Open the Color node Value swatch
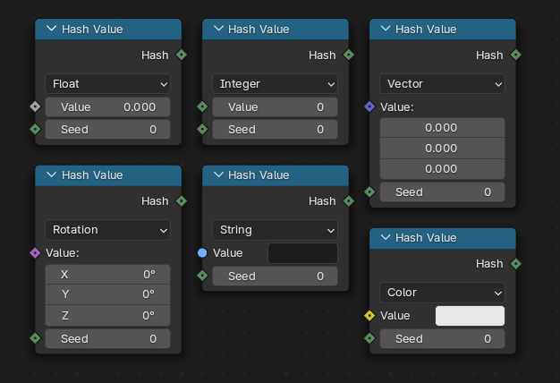This screenshot has height=383, width=560. [x=470, y=316]
